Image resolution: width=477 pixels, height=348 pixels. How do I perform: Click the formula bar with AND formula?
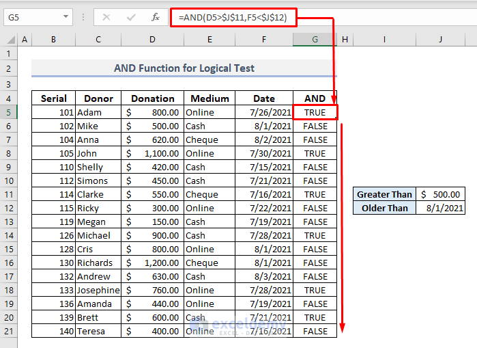[x=233, y=17]
